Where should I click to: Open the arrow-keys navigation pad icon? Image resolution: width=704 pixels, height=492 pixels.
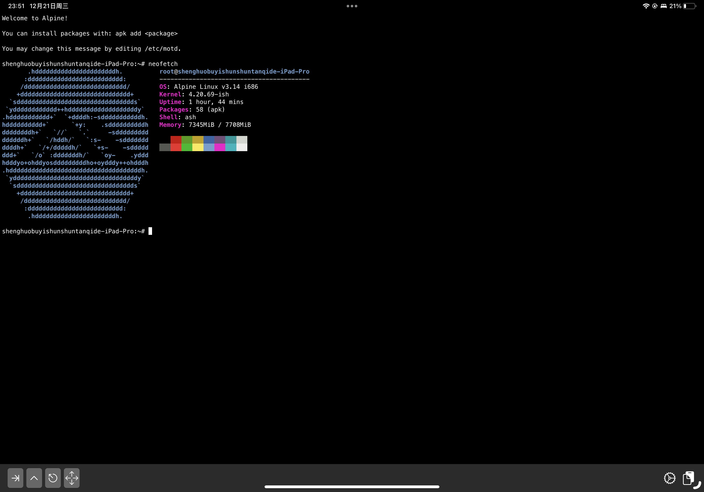click(71, 478)
